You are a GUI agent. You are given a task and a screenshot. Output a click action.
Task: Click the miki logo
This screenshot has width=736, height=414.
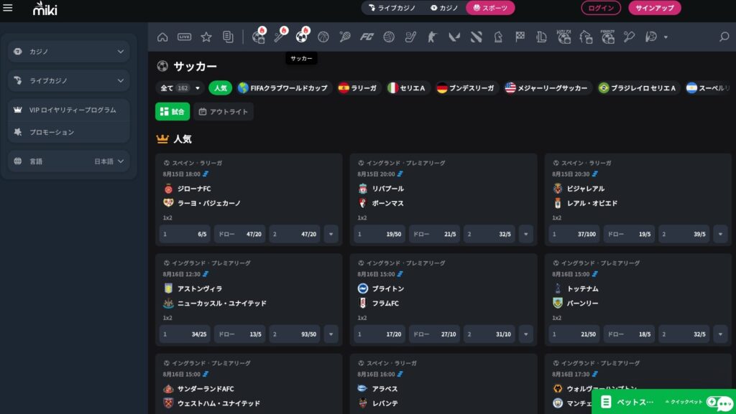click(x=45, y=8)
